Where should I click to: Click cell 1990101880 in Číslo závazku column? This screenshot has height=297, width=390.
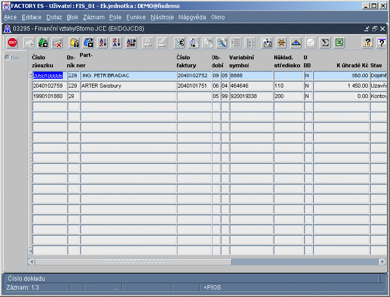coord(49,96)
